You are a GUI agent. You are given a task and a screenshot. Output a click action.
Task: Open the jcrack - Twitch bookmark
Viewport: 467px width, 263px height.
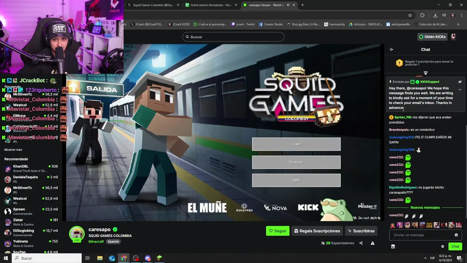(x=243, y=24)
